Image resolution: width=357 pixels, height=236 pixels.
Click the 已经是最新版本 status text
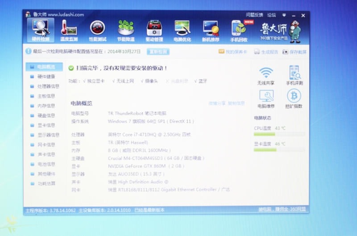click(x=149, y=210)
